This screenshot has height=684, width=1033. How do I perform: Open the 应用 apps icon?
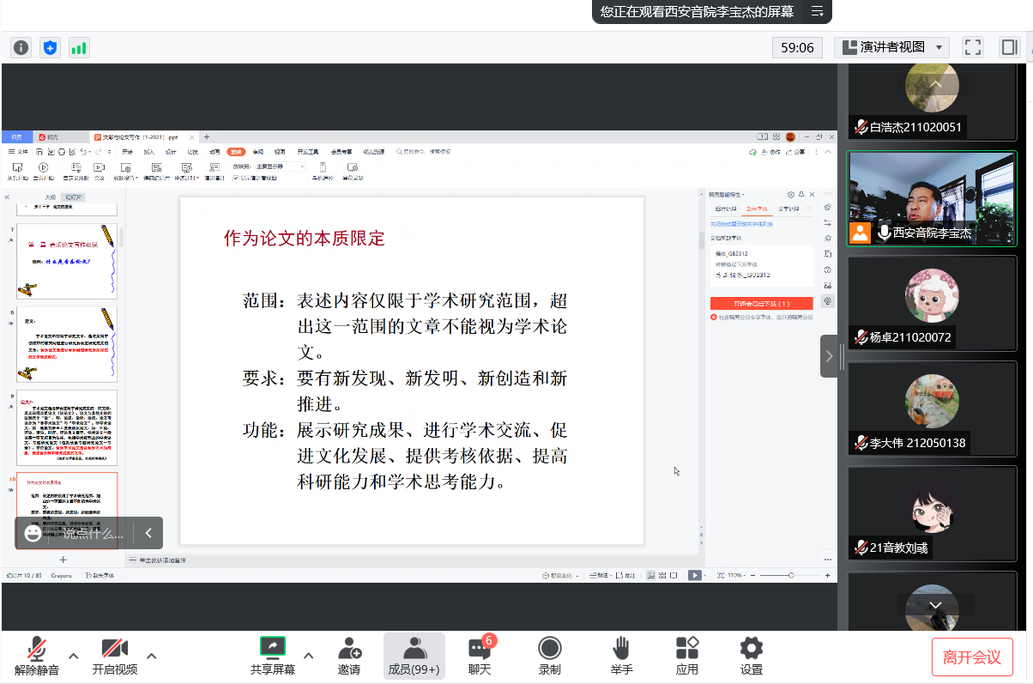[687, 656]
